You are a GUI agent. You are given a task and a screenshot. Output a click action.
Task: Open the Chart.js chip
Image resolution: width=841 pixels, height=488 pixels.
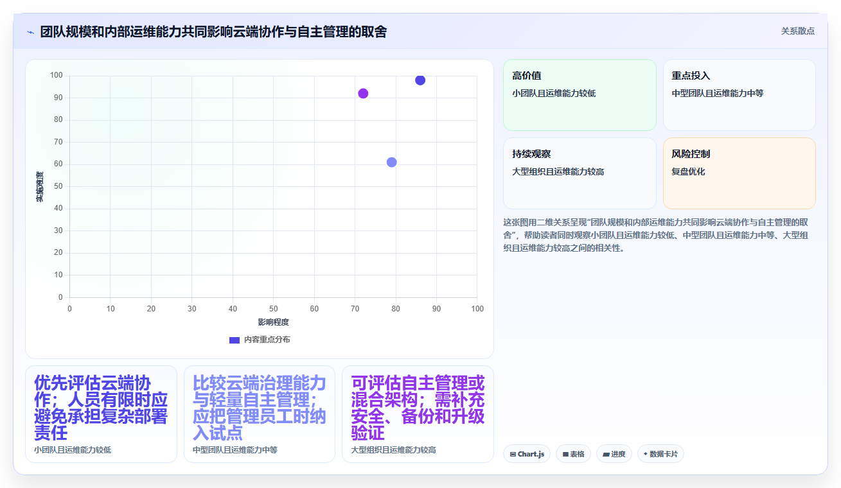(x=527, y=454)
